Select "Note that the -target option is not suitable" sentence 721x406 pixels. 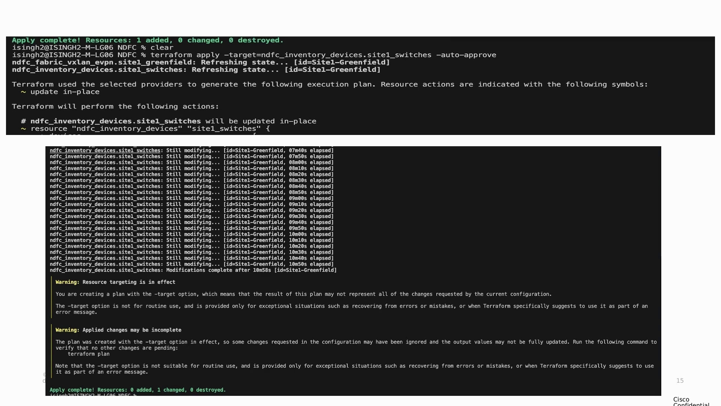(x=354, y=369)
